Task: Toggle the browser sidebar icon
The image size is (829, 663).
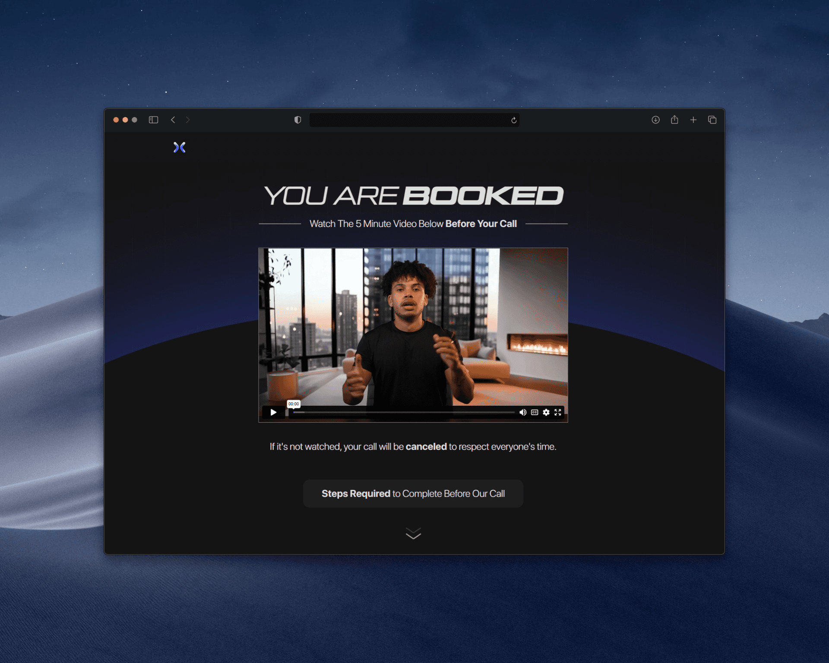Action: click(x=153, y=120)
